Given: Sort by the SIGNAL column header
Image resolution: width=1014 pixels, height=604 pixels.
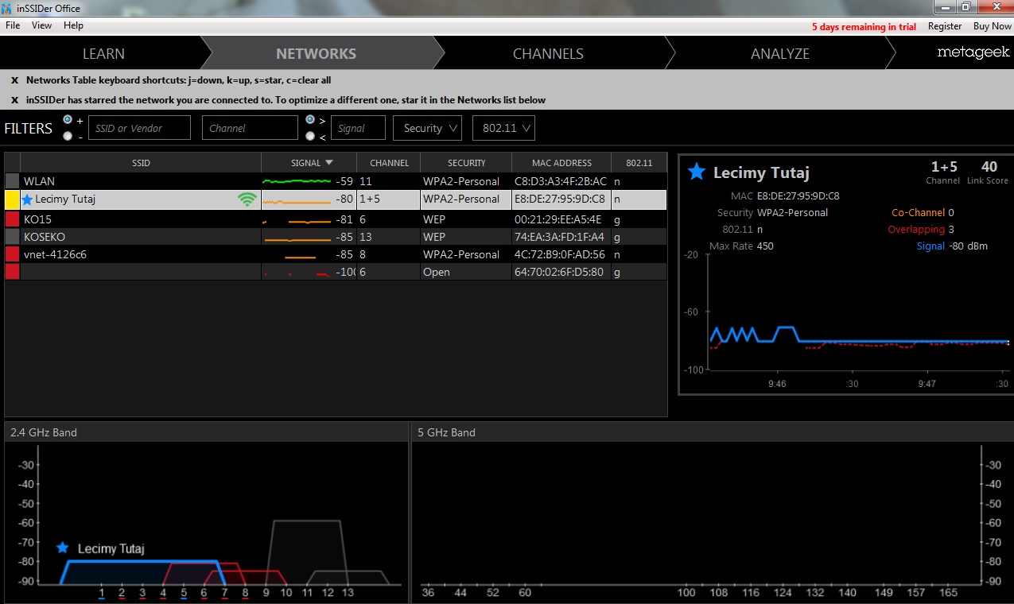Looking at the screenshot, I should (309, 162).
